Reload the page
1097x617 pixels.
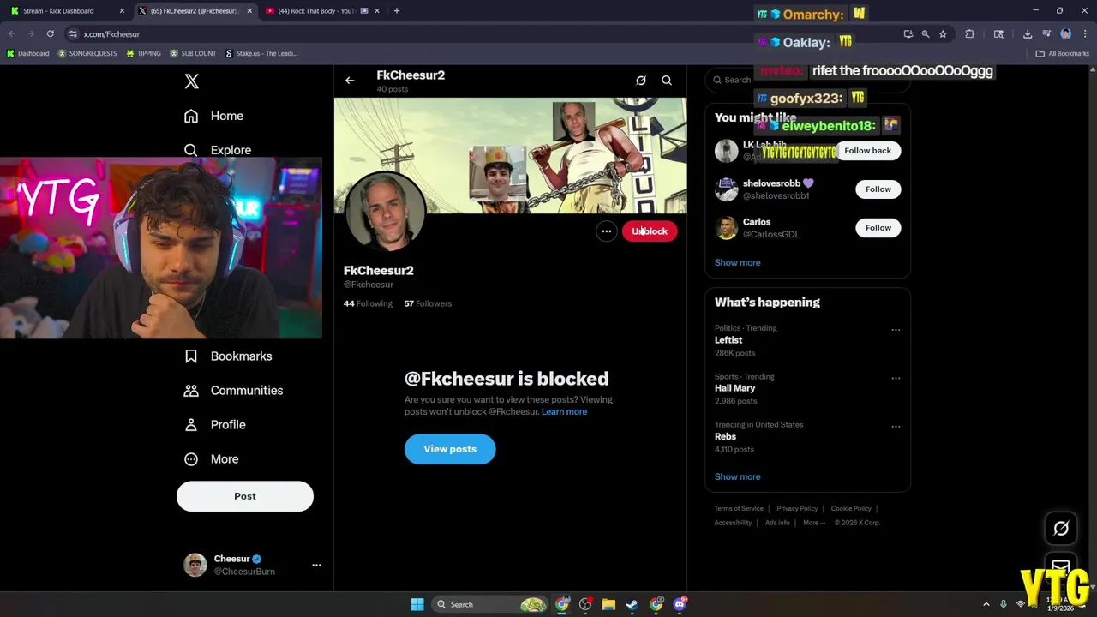tap(50, 34)
